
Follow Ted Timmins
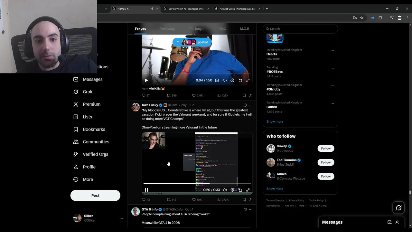[x=326, y=162]
